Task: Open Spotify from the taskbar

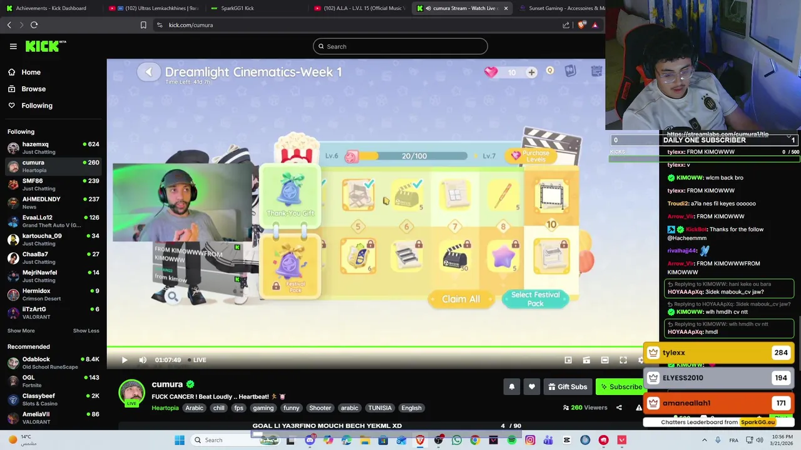Action: pyautogui.click(x=512, y=440)
